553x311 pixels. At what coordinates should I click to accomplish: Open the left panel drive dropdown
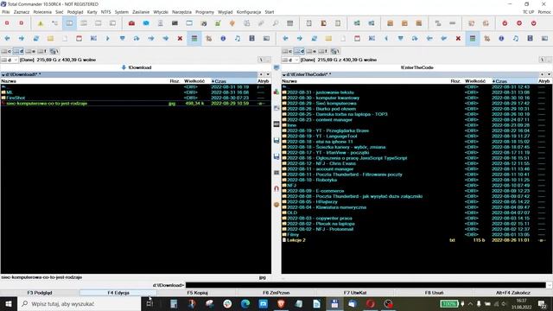click(10, 60)
